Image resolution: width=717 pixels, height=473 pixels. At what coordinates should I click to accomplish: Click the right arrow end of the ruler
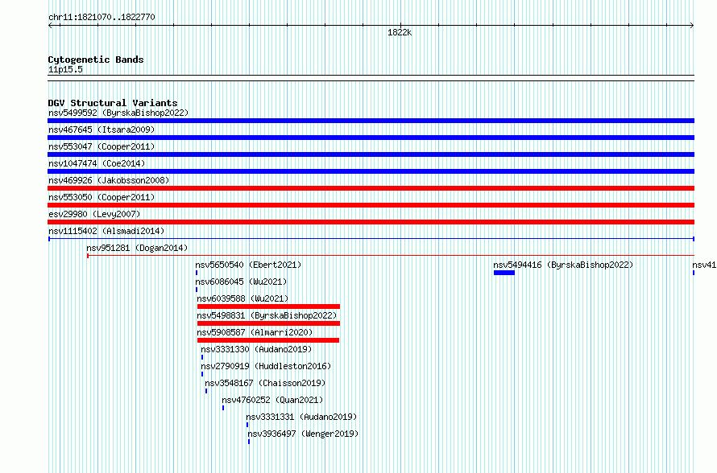692,26
